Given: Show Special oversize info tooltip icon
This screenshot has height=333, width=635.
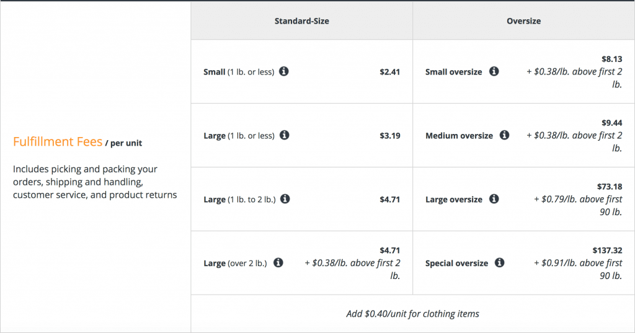Looking at the screenshot, I should point(500,262).
